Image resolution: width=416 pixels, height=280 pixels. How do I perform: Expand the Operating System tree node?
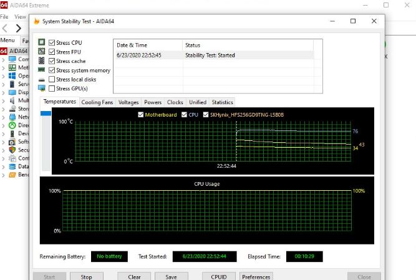[3, 76]
